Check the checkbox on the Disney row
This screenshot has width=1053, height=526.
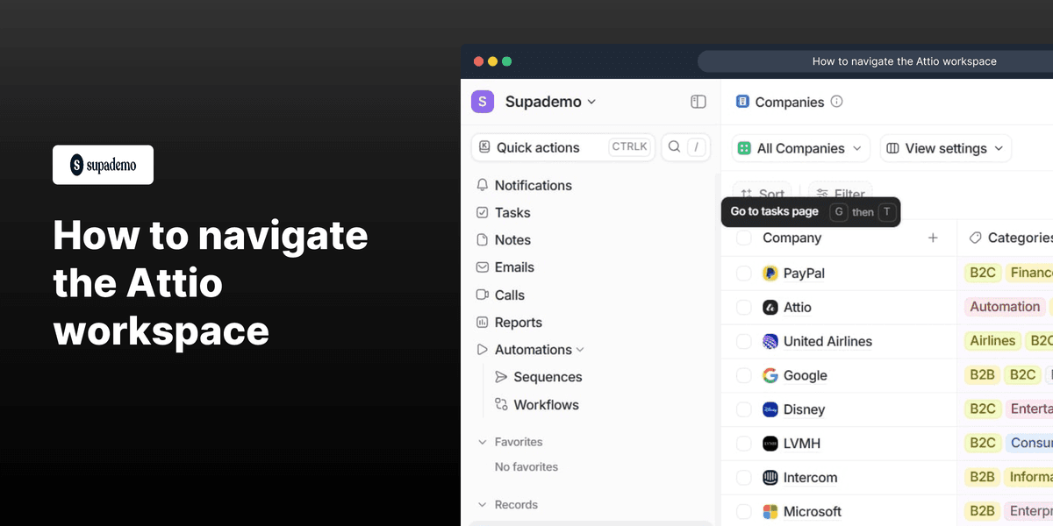click(x=743, y=409)
